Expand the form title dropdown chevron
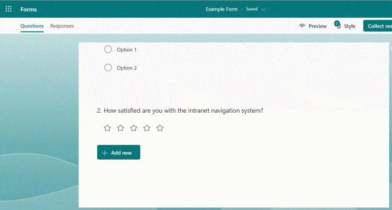The width and height of the screenshot is (392, 210). pos(263,10)
